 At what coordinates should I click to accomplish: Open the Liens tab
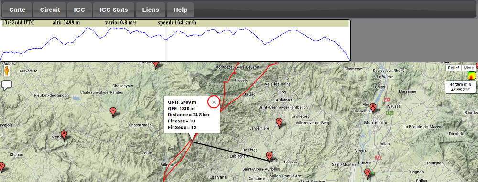(151, 10)
